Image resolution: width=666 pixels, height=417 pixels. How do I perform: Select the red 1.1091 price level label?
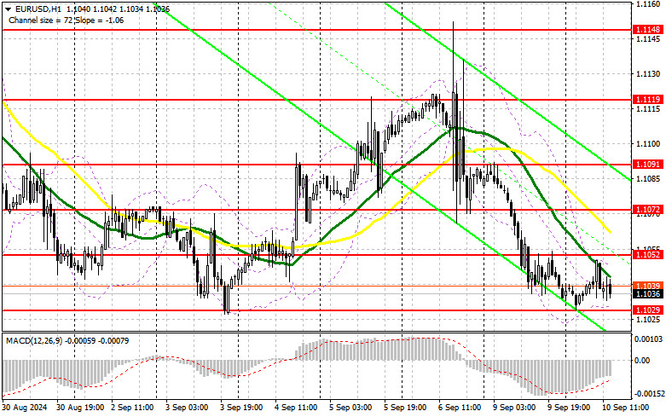(648, 164)
